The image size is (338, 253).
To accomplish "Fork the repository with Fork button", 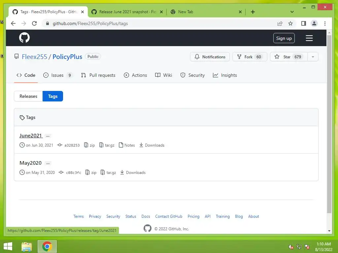I will click(250, 57).
